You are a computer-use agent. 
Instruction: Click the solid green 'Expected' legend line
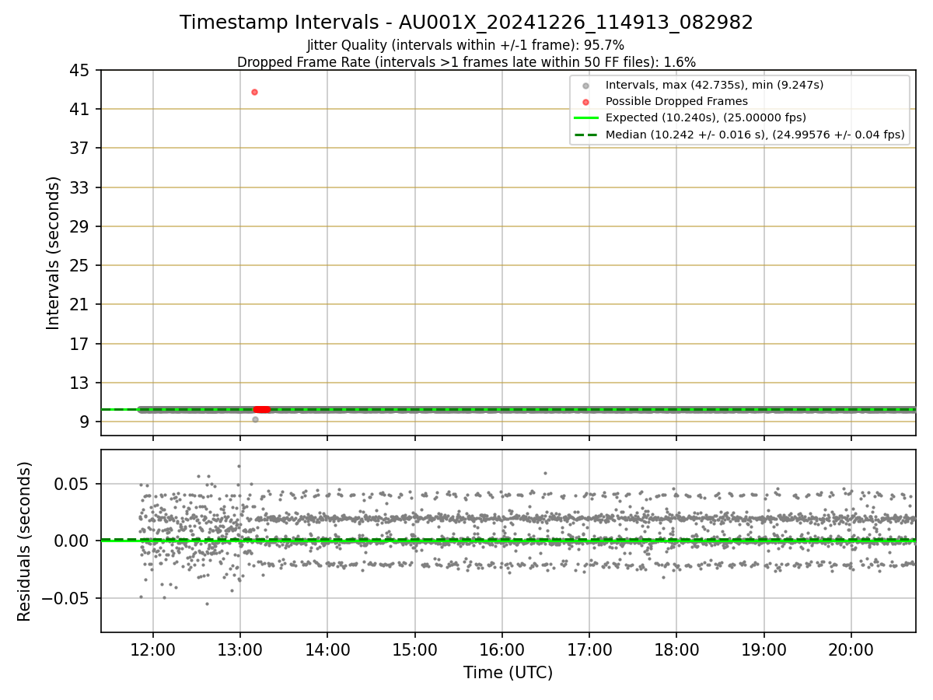pos(586,118)
